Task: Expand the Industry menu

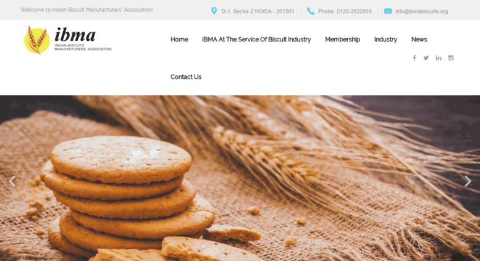Action: click(x=385, y=39)
